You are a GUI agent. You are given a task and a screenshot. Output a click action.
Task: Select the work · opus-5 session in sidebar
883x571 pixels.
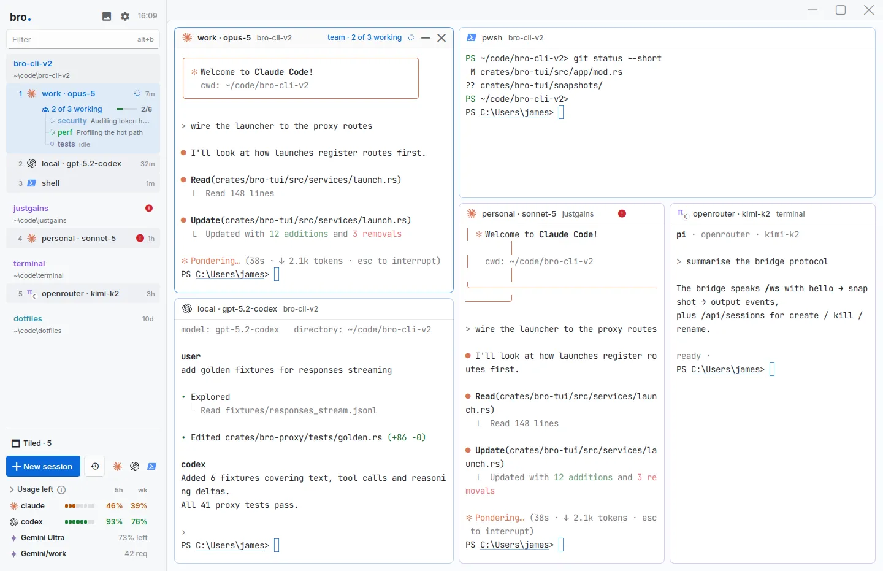(x=83, y=94)
